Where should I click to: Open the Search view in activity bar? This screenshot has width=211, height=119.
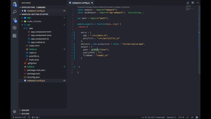tap(15, 12)
